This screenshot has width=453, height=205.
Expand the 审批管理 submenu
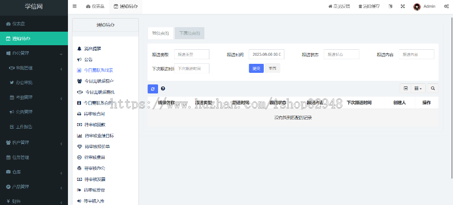[34, 68]
